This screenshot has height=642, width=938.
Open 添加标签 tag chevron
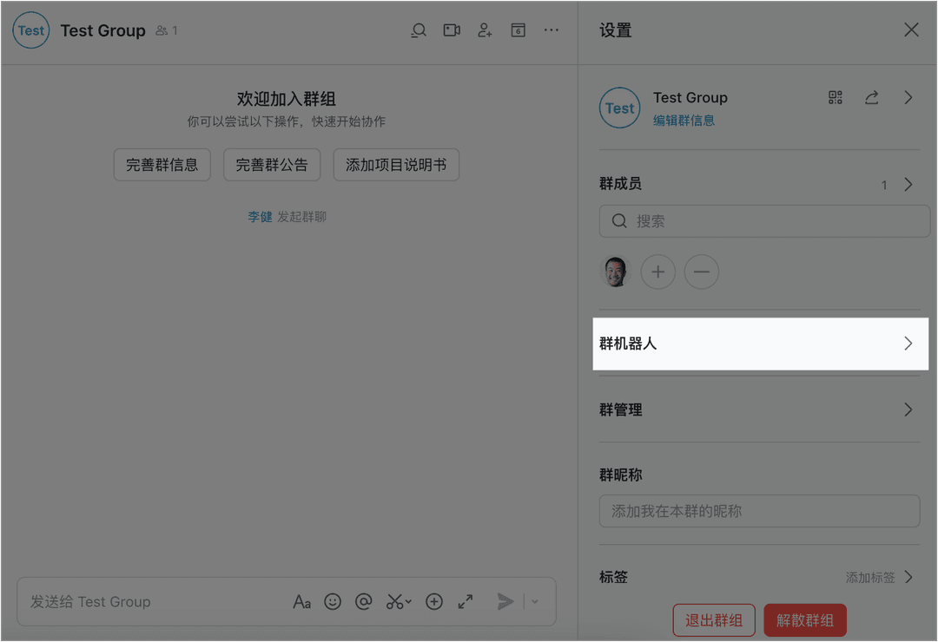908,577
